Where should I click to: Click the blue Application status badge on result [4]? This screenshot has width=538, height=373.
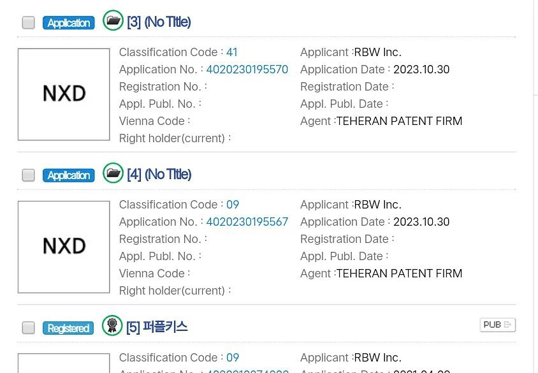point(69,175)
